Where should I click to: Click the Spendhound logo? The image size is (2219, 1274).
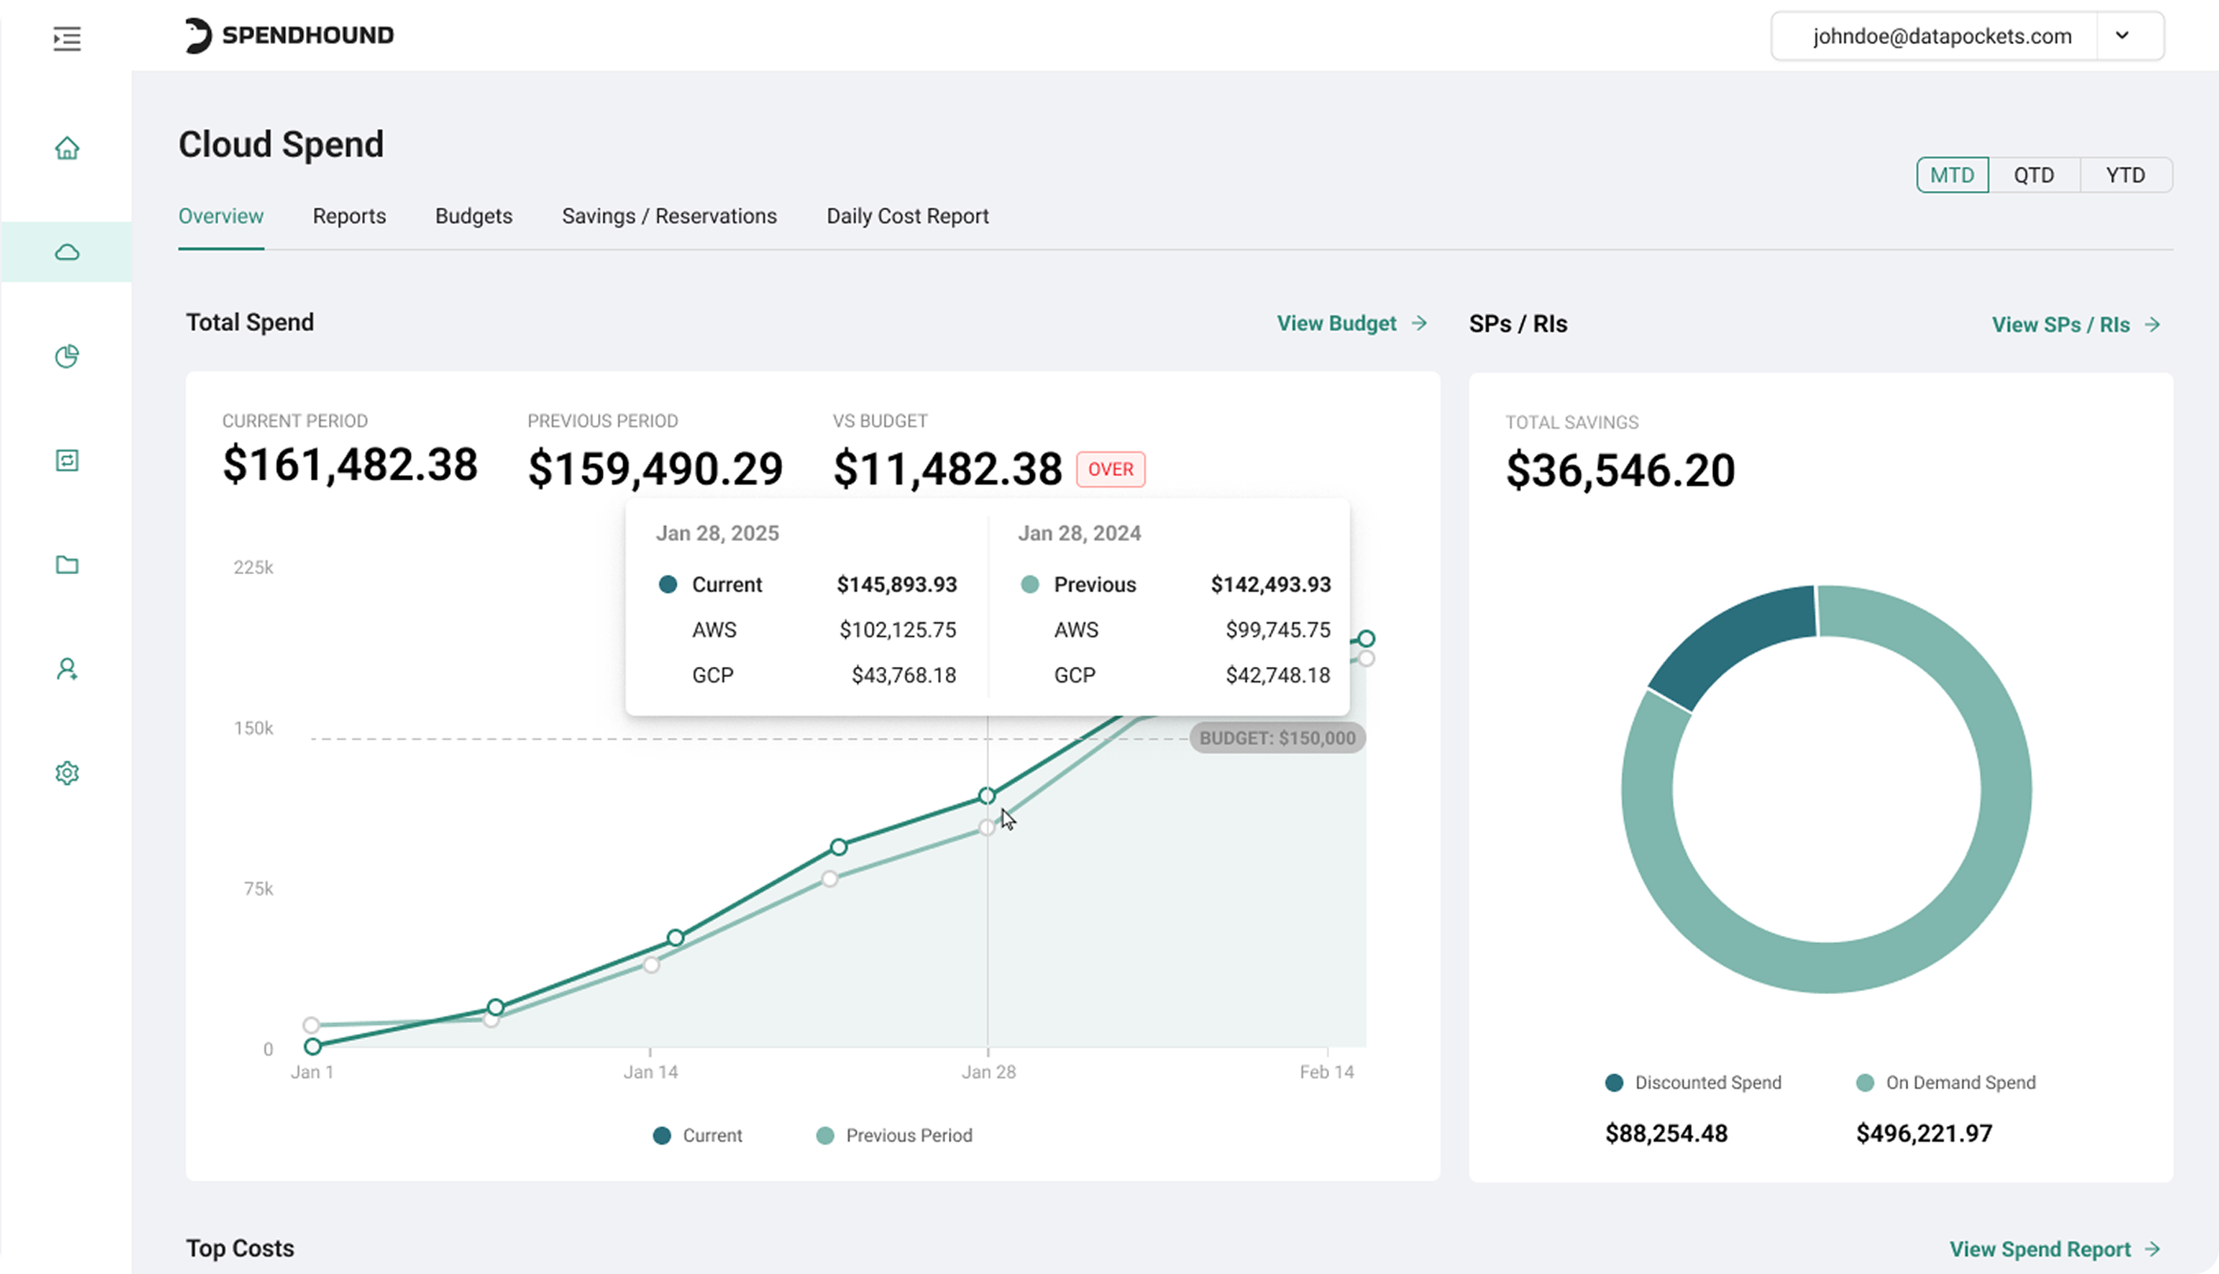(289, 35)
